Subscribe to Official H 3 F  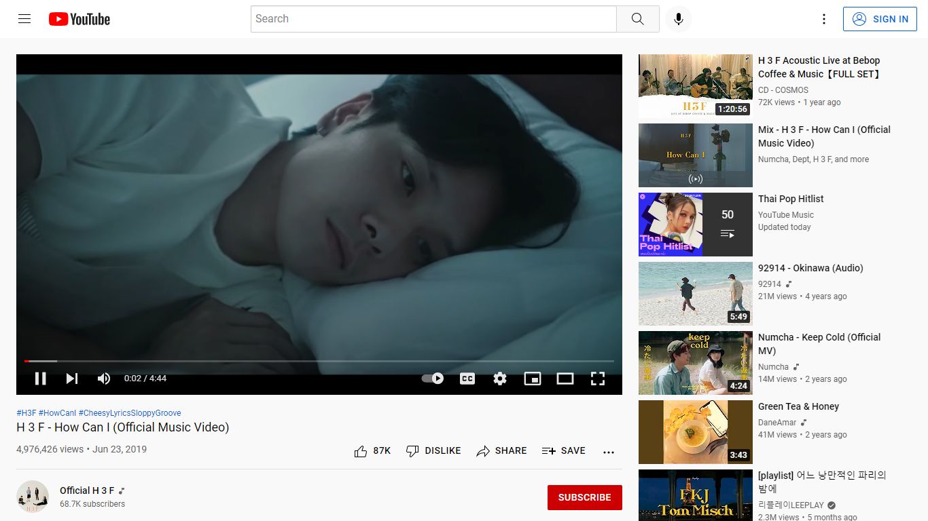click(x=585, y=497)
